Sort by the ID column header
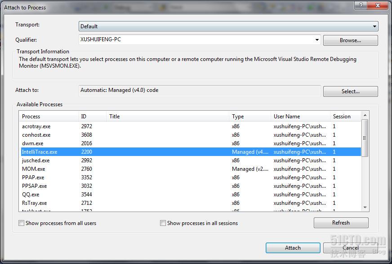This screenshot has height=264, width=392. click(x=92, y=117)
